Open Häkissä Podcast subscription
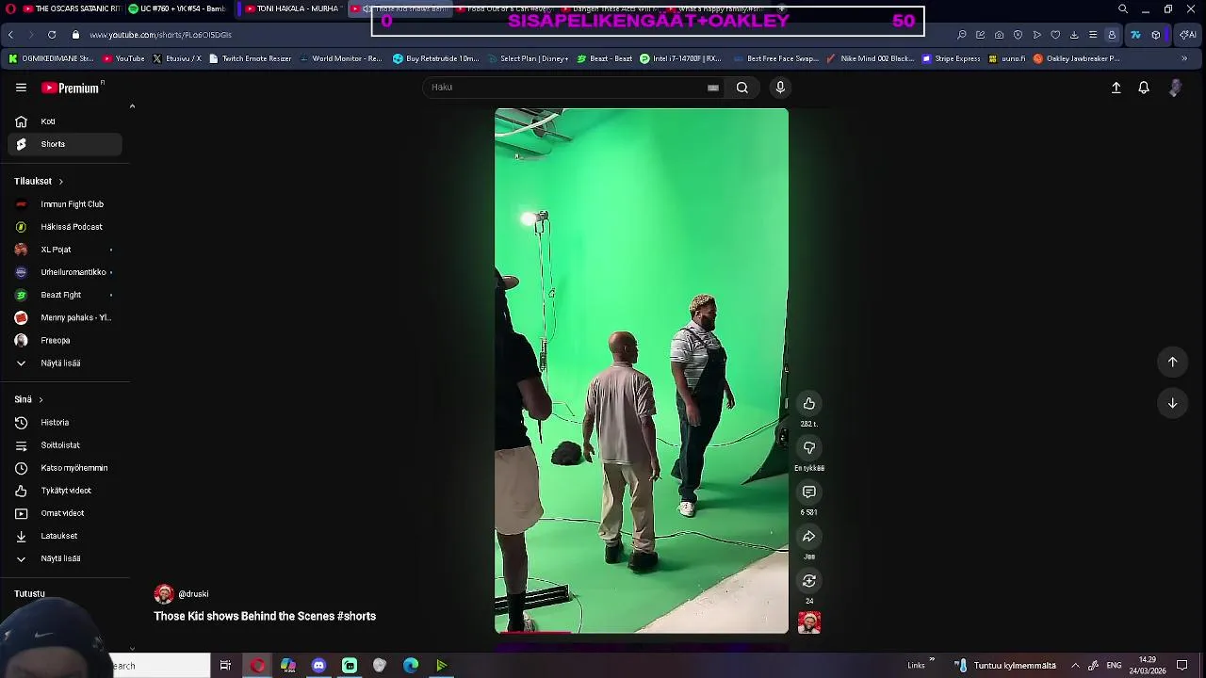1206x678 pixels. 65,227
